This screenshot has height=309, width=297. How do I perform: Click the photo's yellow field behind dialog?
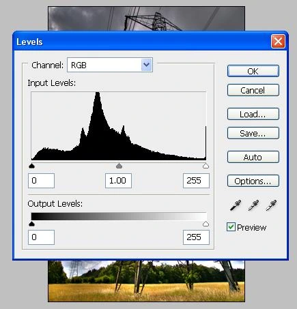pyautogui.click(x=145, y=291)
